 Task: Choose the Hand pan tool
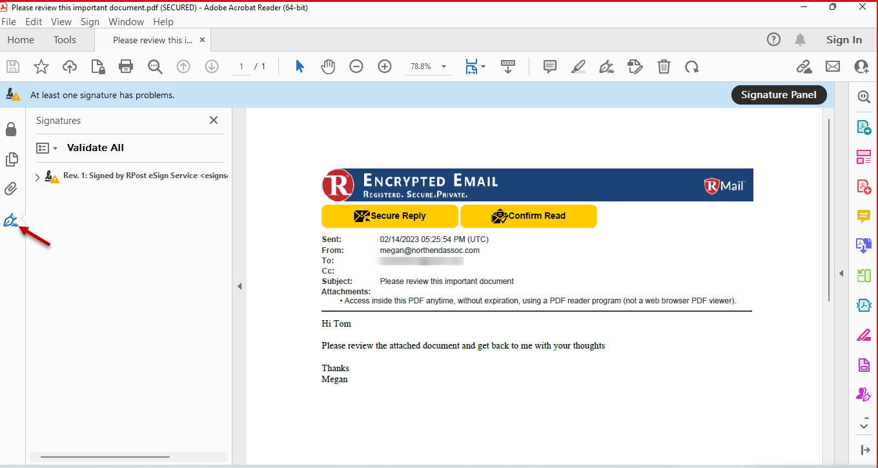(x=329, y=66)
